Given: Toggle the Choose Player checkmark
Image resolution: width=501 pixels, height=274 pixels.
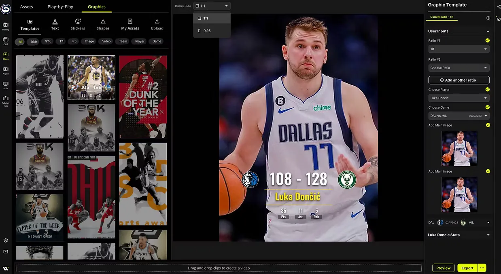Looking at the screenshot, I should pos(487,89).
